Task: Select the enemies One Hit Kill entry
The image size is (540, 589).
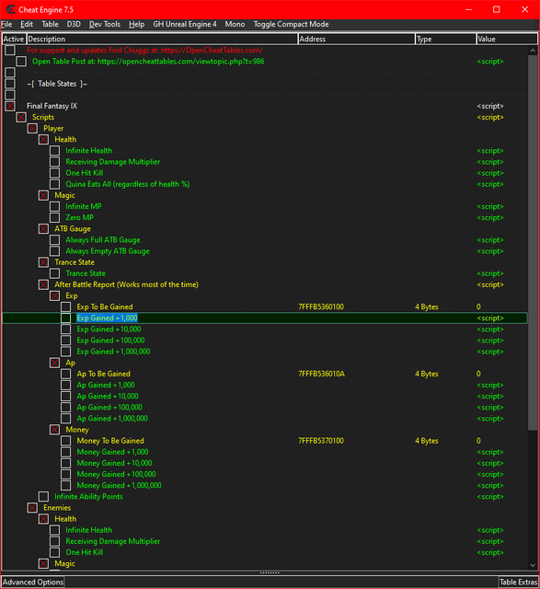Action: [x=84, y=552]
